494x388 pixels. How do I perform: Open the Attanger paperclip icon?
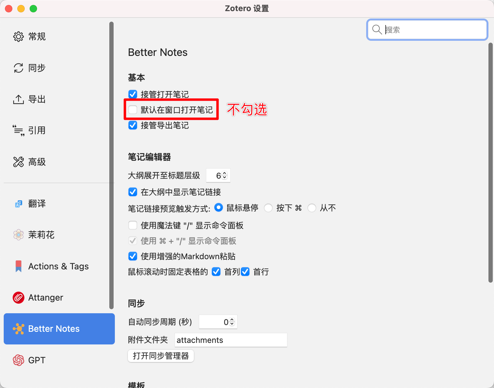tap(19, 297)
